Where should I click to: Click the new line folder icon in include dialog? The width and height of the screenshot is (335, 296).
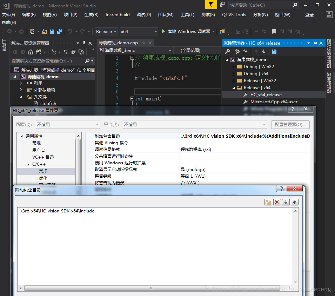[x=268, y=202]
